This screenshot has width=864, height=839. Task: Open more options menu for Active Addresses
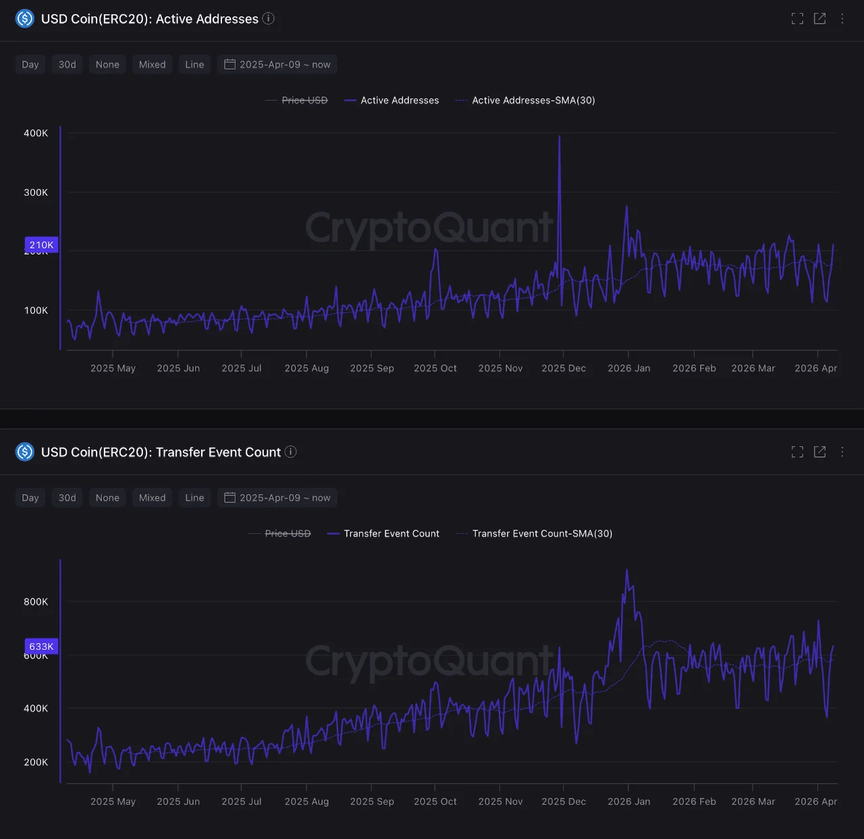coord(842,19)
